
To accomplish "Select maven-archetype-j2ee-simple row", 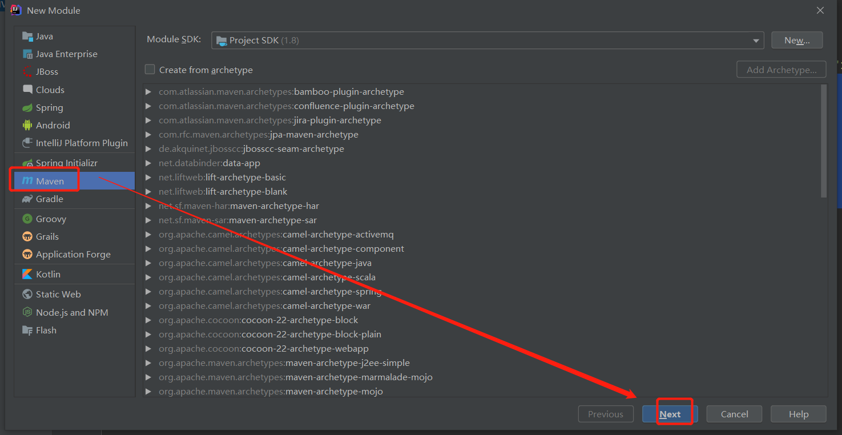I will 482,363.
